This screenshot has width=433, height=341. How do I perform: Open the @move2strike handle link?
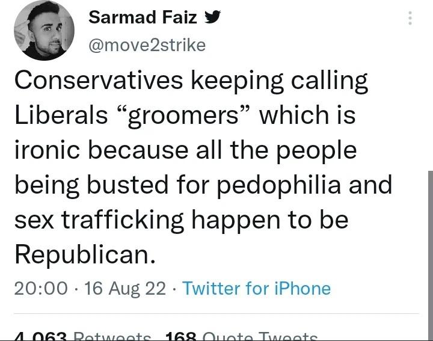[147, 45]
